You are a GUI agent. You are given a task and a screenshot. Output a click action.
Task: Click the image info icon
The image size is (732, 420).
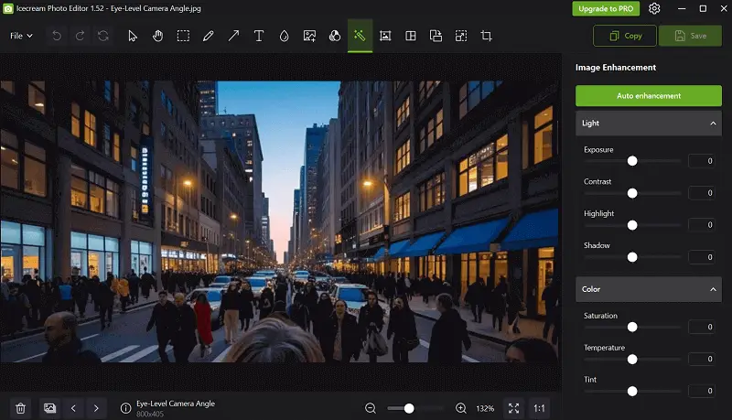click(x=125, y=408)
